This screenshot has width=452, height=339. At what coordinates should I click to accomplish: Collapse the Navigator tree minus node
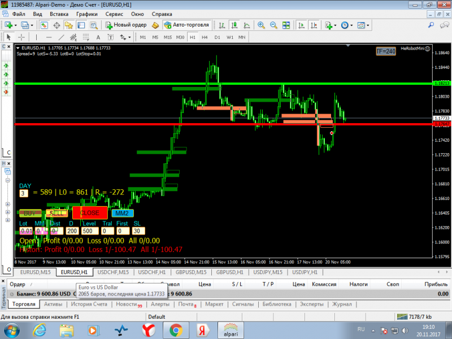click(x=8, y=180)
